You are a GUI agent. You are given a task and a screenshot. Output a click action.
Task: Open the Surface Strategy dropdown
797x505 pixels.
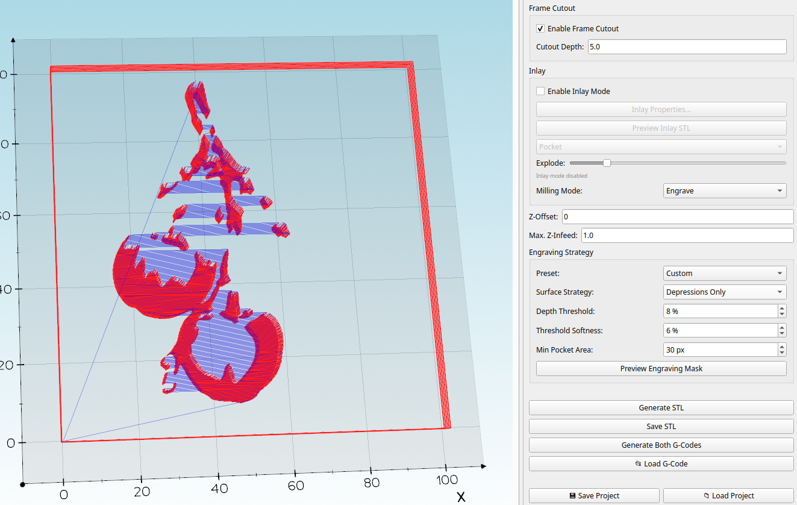point(725,292)
